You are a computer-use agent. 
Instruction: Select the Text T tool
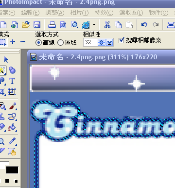tap(12, 81)
